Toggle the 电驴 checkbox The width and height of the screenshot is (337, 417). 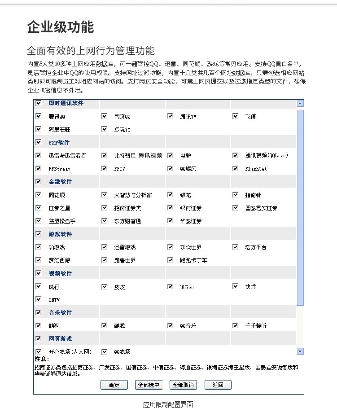[x=170, y=155]
